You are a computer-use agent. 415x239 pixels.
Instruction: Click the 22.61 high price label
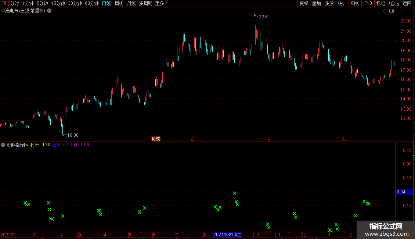click(x=264, y=17)
